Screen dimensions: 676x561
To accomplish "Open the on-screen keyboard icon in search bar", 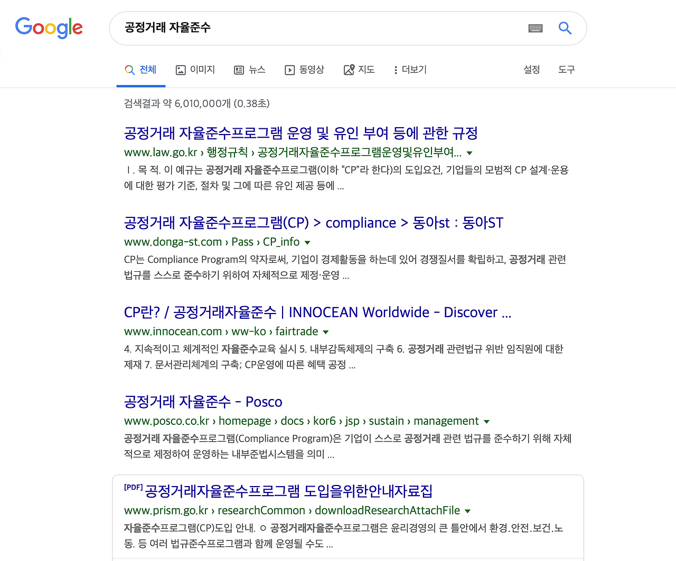I will [536, 28].
